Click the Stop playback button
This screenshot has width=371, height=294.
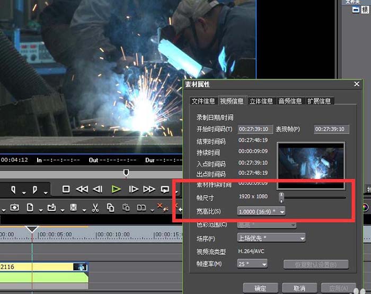click(x=66, y=189)
